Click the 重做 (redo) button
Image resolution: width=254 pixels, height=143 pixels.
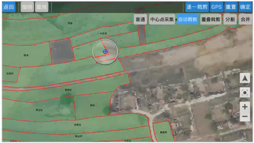coord(42,7)
